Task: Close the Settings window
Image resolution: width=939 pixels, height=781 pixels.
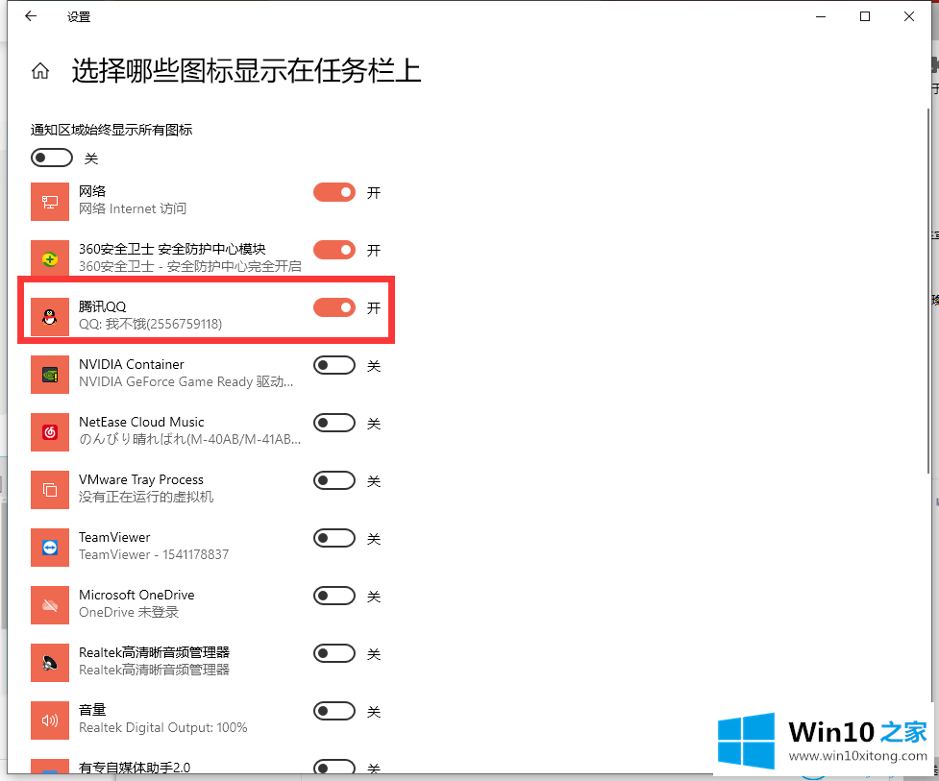Action: 909,16
